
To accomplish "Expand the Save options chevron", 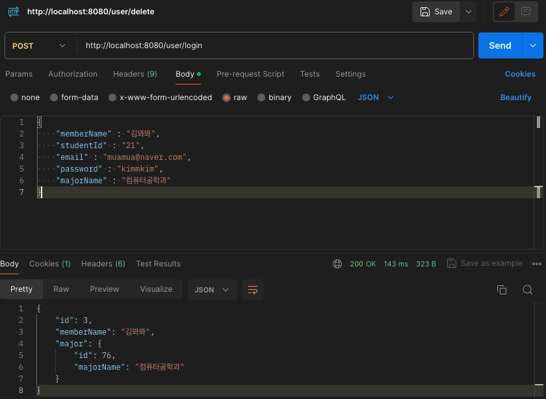I will pos(469,12).
